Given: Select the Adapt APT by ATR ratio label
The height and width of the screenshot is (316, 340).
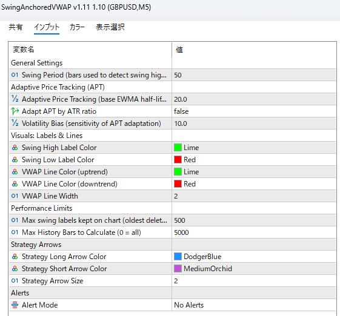Looking at the screenshot, I should (x=59, y=111).
